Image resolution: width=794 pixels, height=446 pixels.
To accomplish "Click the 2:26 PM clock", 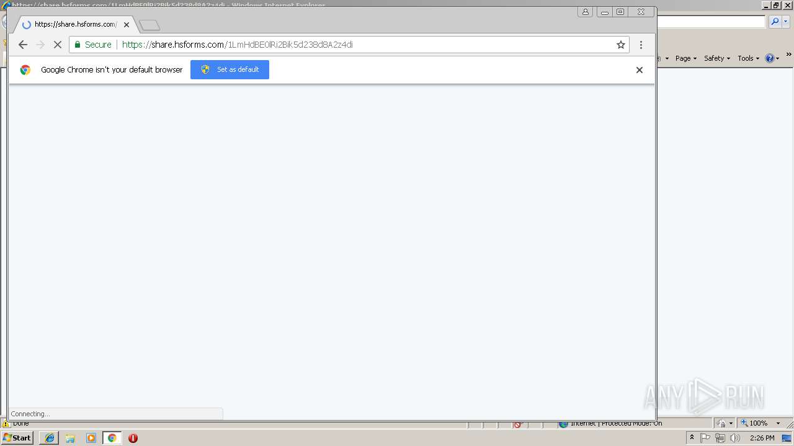I will coord(762,438).
